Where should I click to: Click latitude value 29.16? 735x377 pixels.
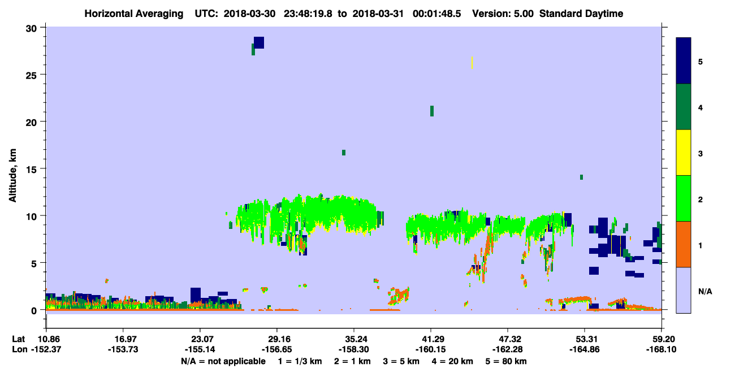[276, 339]
